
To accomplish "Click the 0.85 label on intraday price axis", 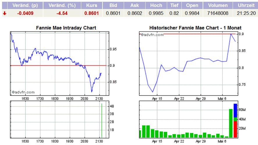I will (x=113, y=82).
